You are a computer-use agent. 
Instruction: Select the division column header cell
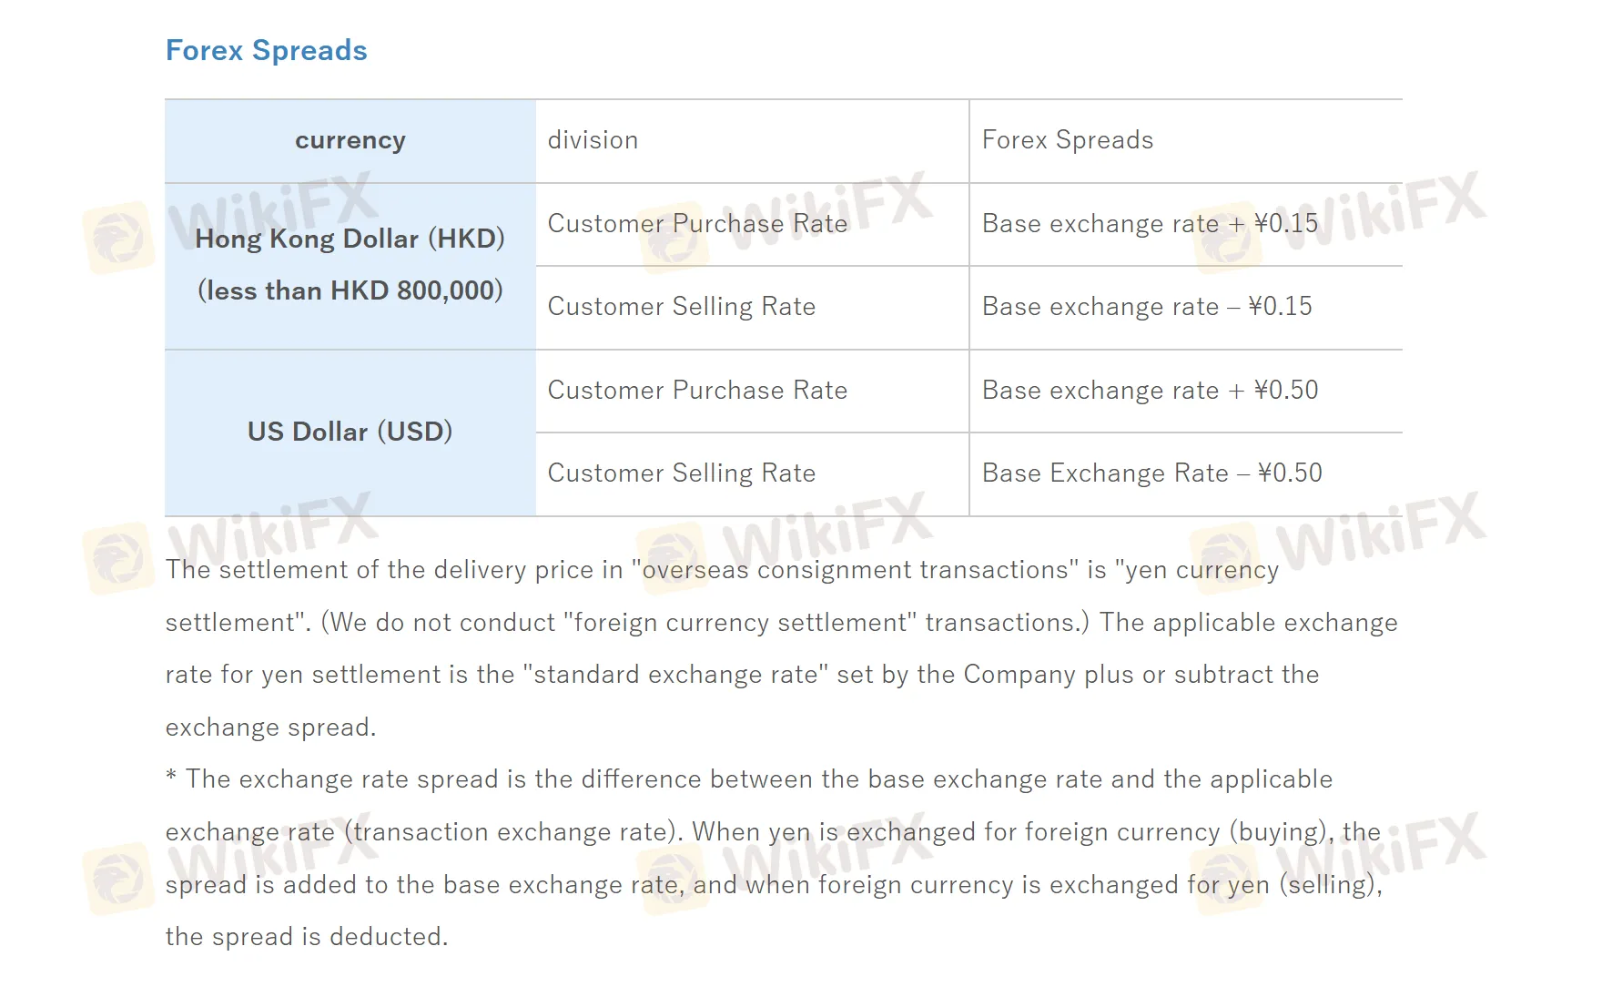pos(752,141)
